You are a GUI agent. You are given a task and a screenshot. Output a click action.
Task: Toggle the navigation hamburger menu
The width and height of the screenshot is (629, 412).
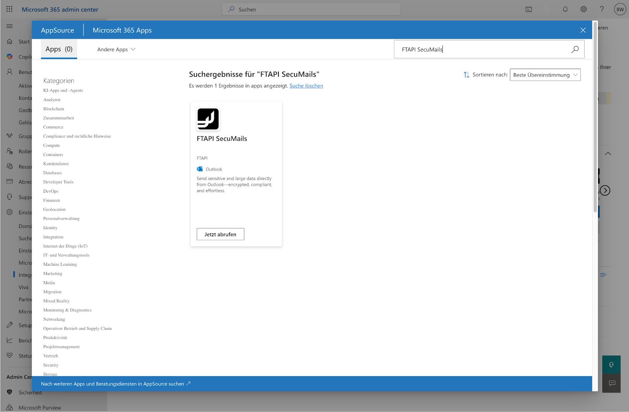[x=9, y=26]
